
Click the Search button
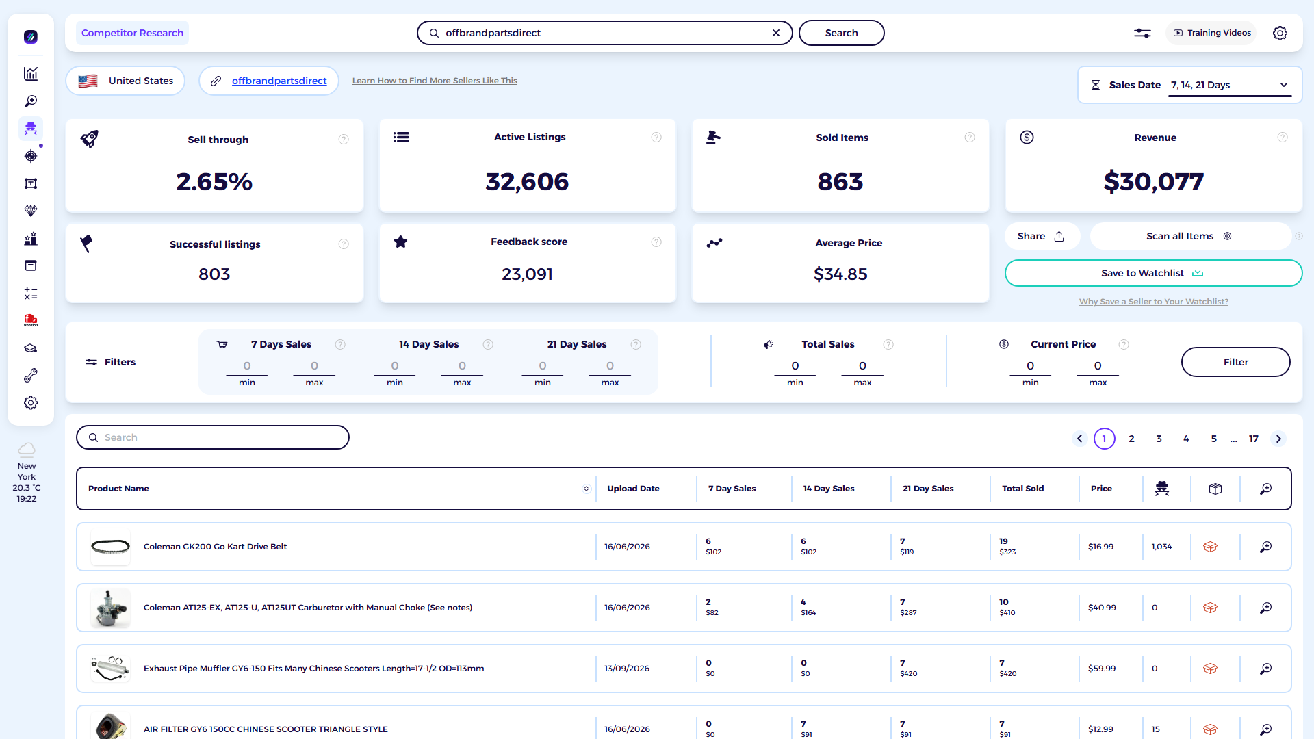pos(841,33)
